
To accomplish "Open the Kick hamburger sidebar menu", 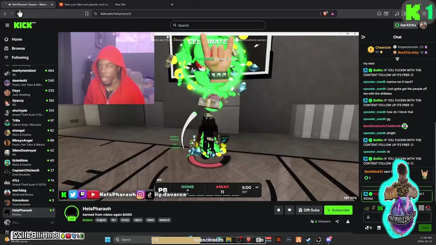I will point(7,25).
